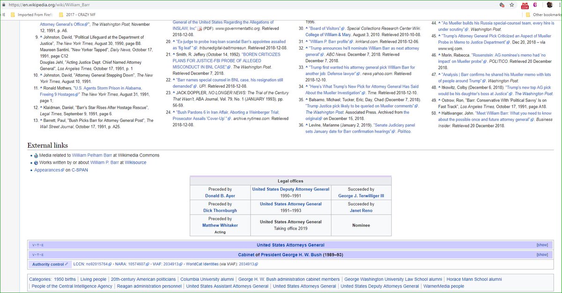Open 'Columbia University alumni' category

click(x=207, y=279)
